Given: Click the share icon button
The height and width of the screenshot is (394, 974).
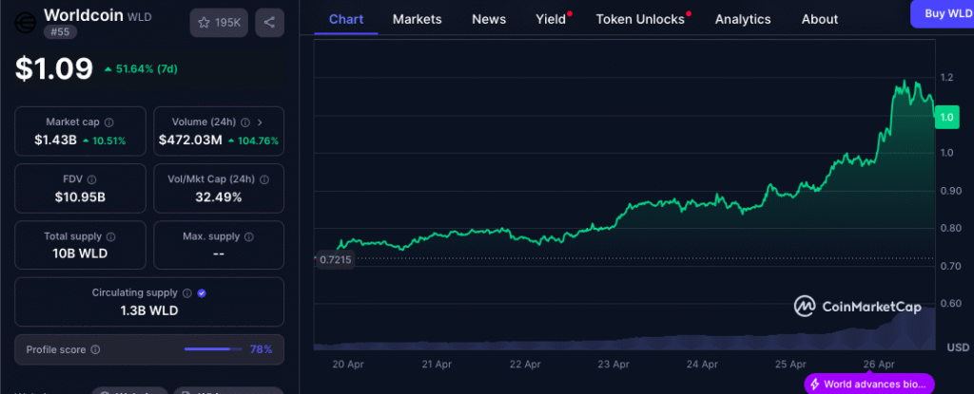Looking at the screenshot, I should pyautogui.click(x=269, y=22).
